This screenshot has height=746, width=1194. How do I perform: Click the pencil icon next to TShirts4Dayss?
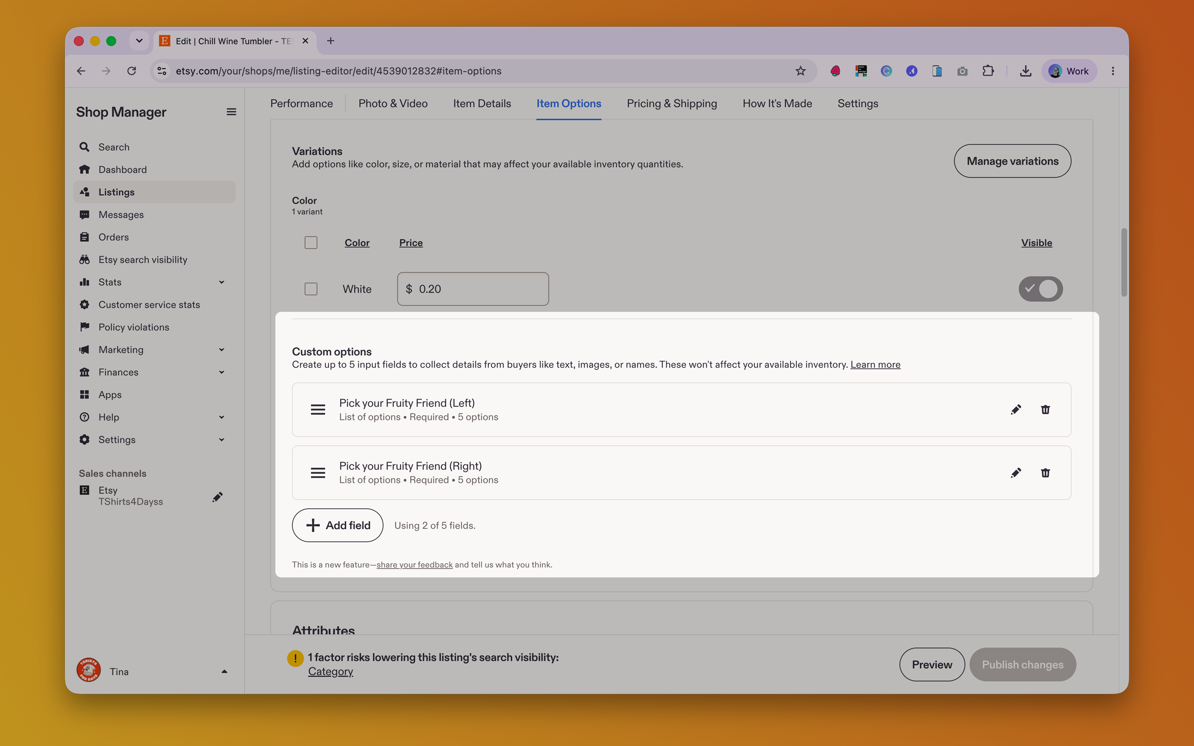click(x=217, y=496)
